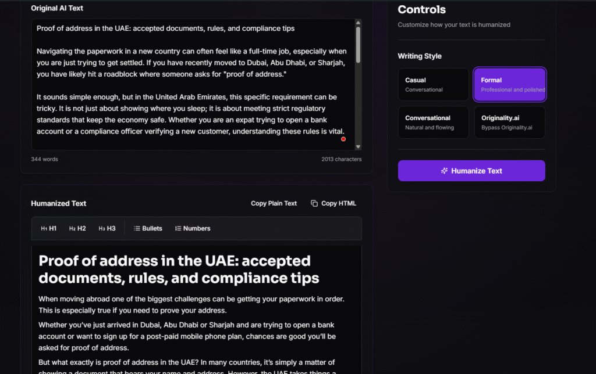Click the first humanized paragraph text
This screenshot has height=374, width=596.
(191, 304)
